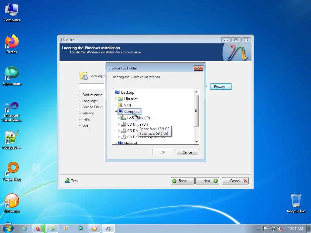Click the clock showing 12:27 AM
This screenshot has height=233, width=311.
(x=295, y=229)
